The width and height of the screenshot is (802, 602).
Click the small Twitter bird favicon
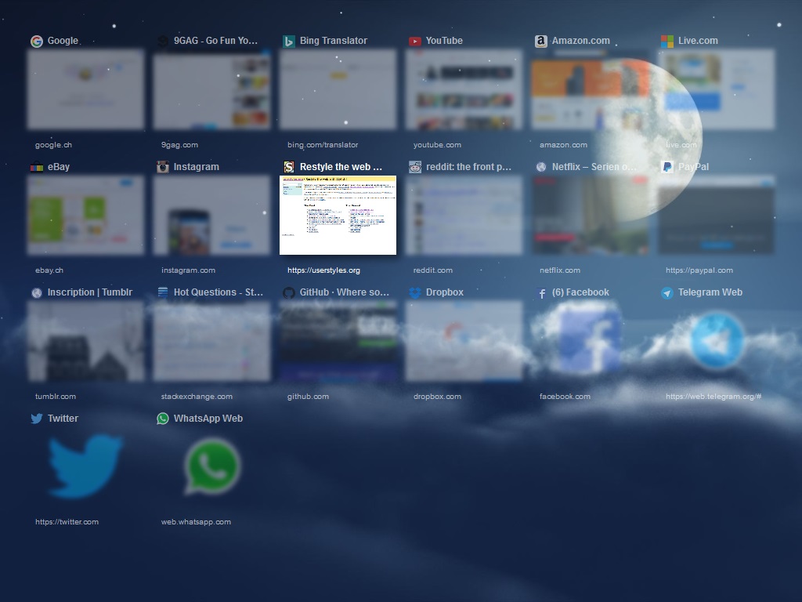click(37, 419)
